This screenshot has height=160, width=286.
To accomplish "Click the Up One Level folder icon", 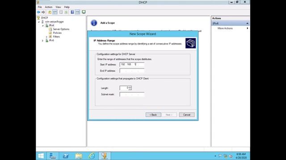I will (50, 12).
